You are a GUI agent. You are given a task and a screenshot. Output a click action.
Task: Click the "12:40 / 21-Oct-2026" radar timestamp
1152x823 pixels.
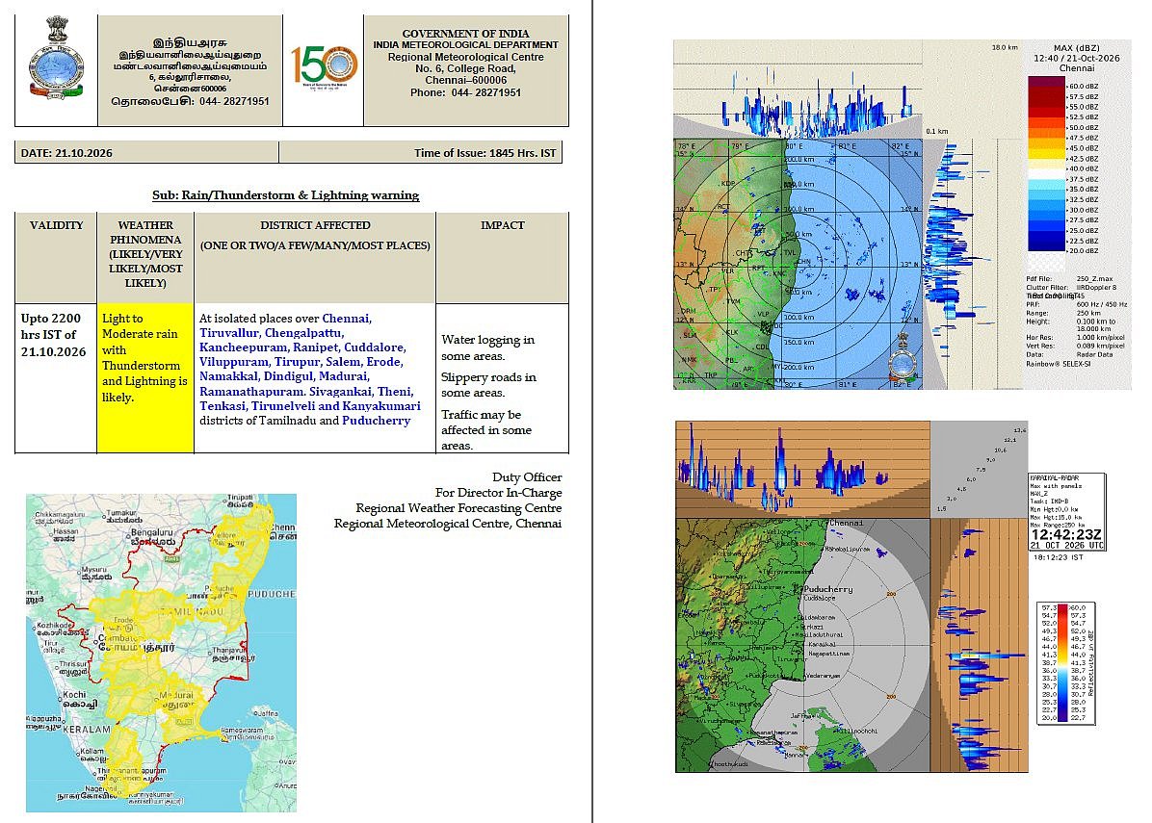pos(1076,58)
